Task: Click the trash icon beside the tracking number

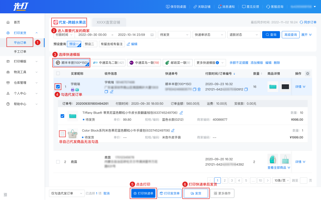Action: coord(199,89)
